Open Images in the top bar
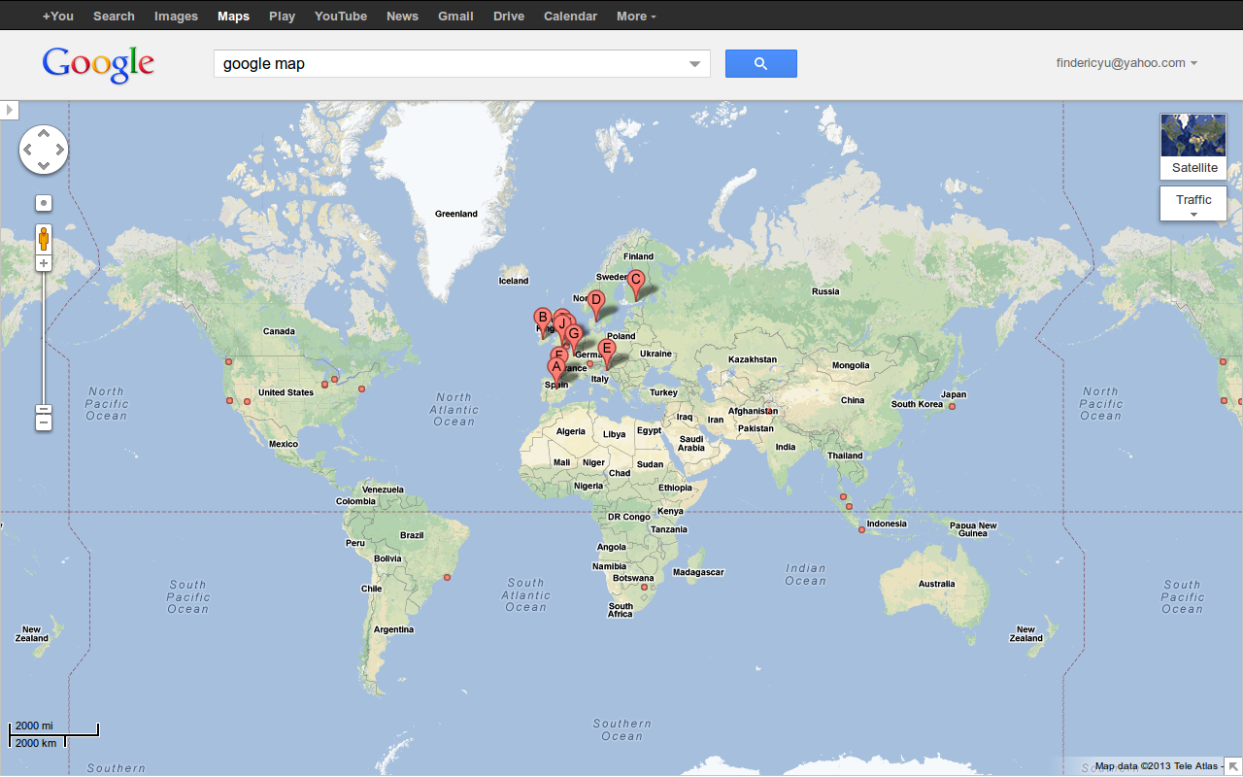 176,16
